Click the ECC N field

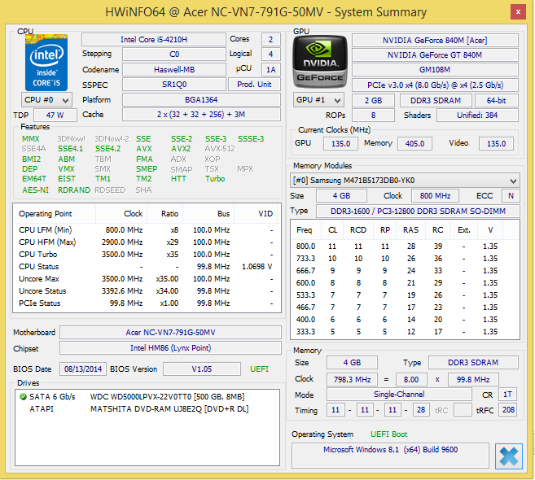(x=511, y=196)
